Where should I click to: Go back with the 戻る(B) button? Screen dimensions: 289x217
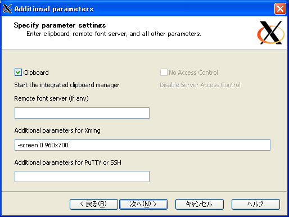[x=94, y=204]
